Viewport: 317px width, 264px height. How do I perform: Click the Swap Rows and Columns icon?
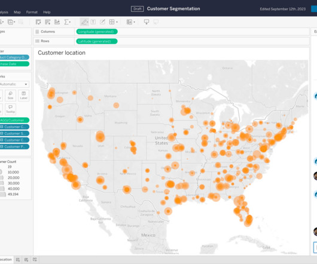pyautogui.click(x=38, y=22)
